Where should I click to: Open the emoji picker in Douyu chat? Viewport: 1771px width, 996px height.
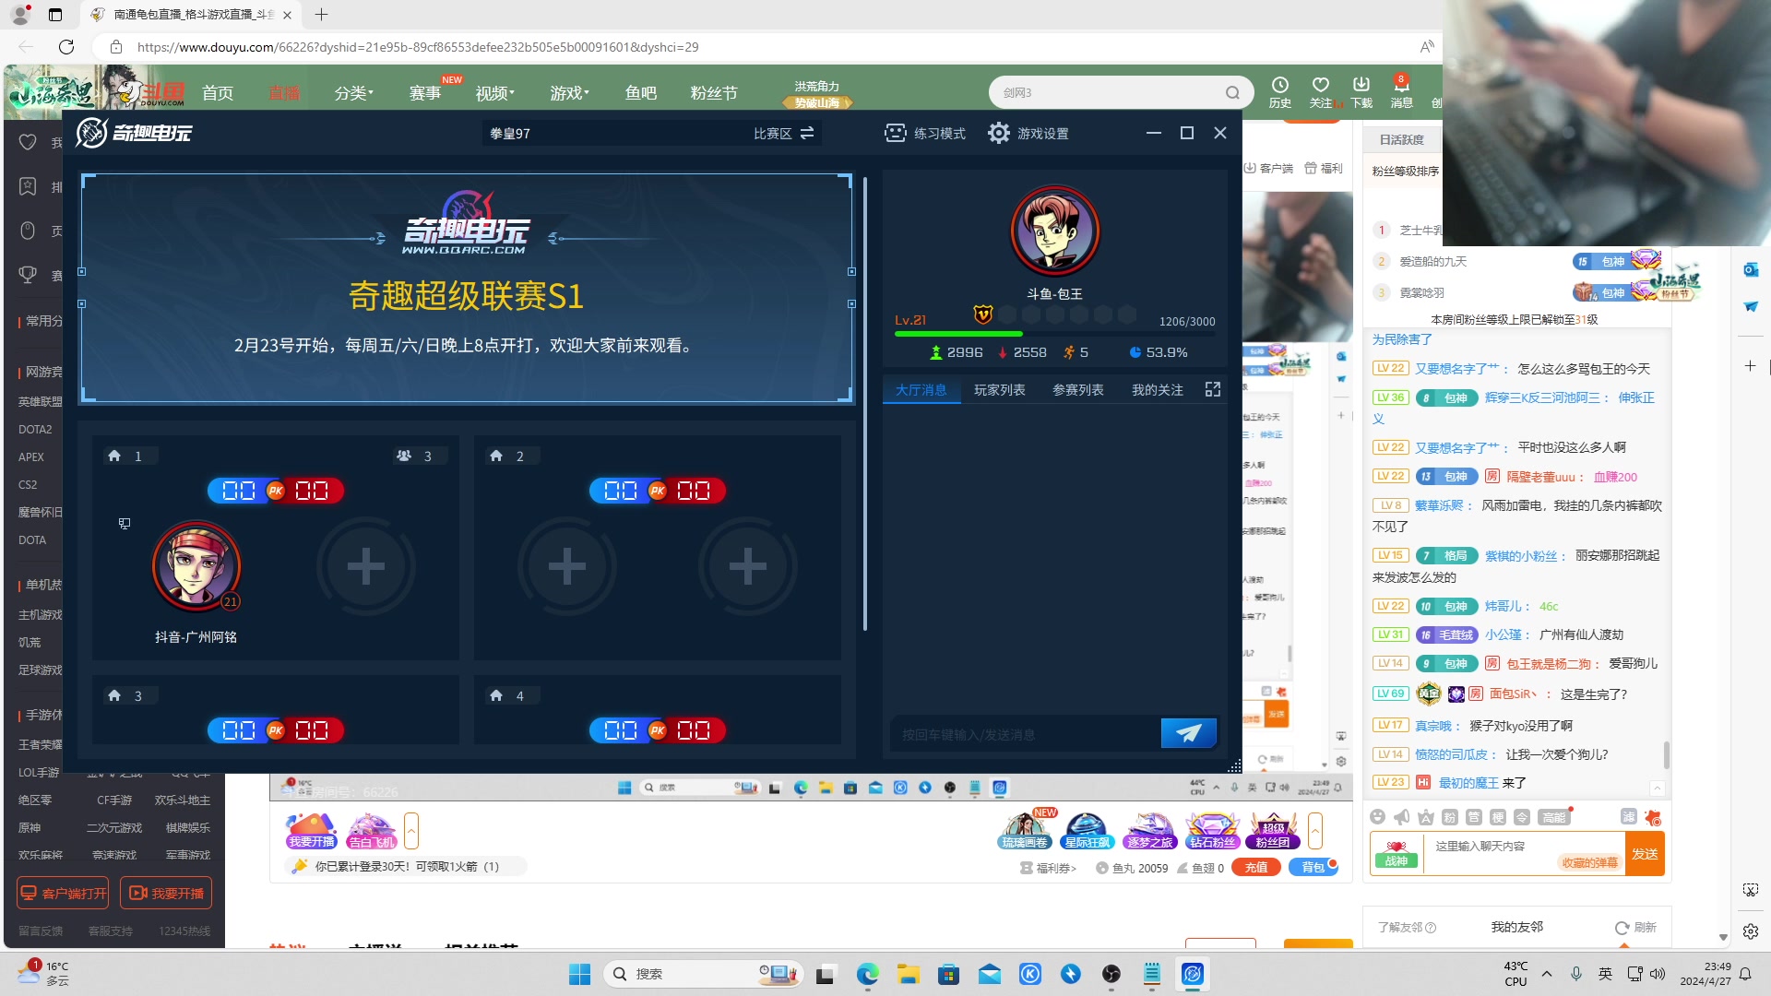(x=1377, y=817)
